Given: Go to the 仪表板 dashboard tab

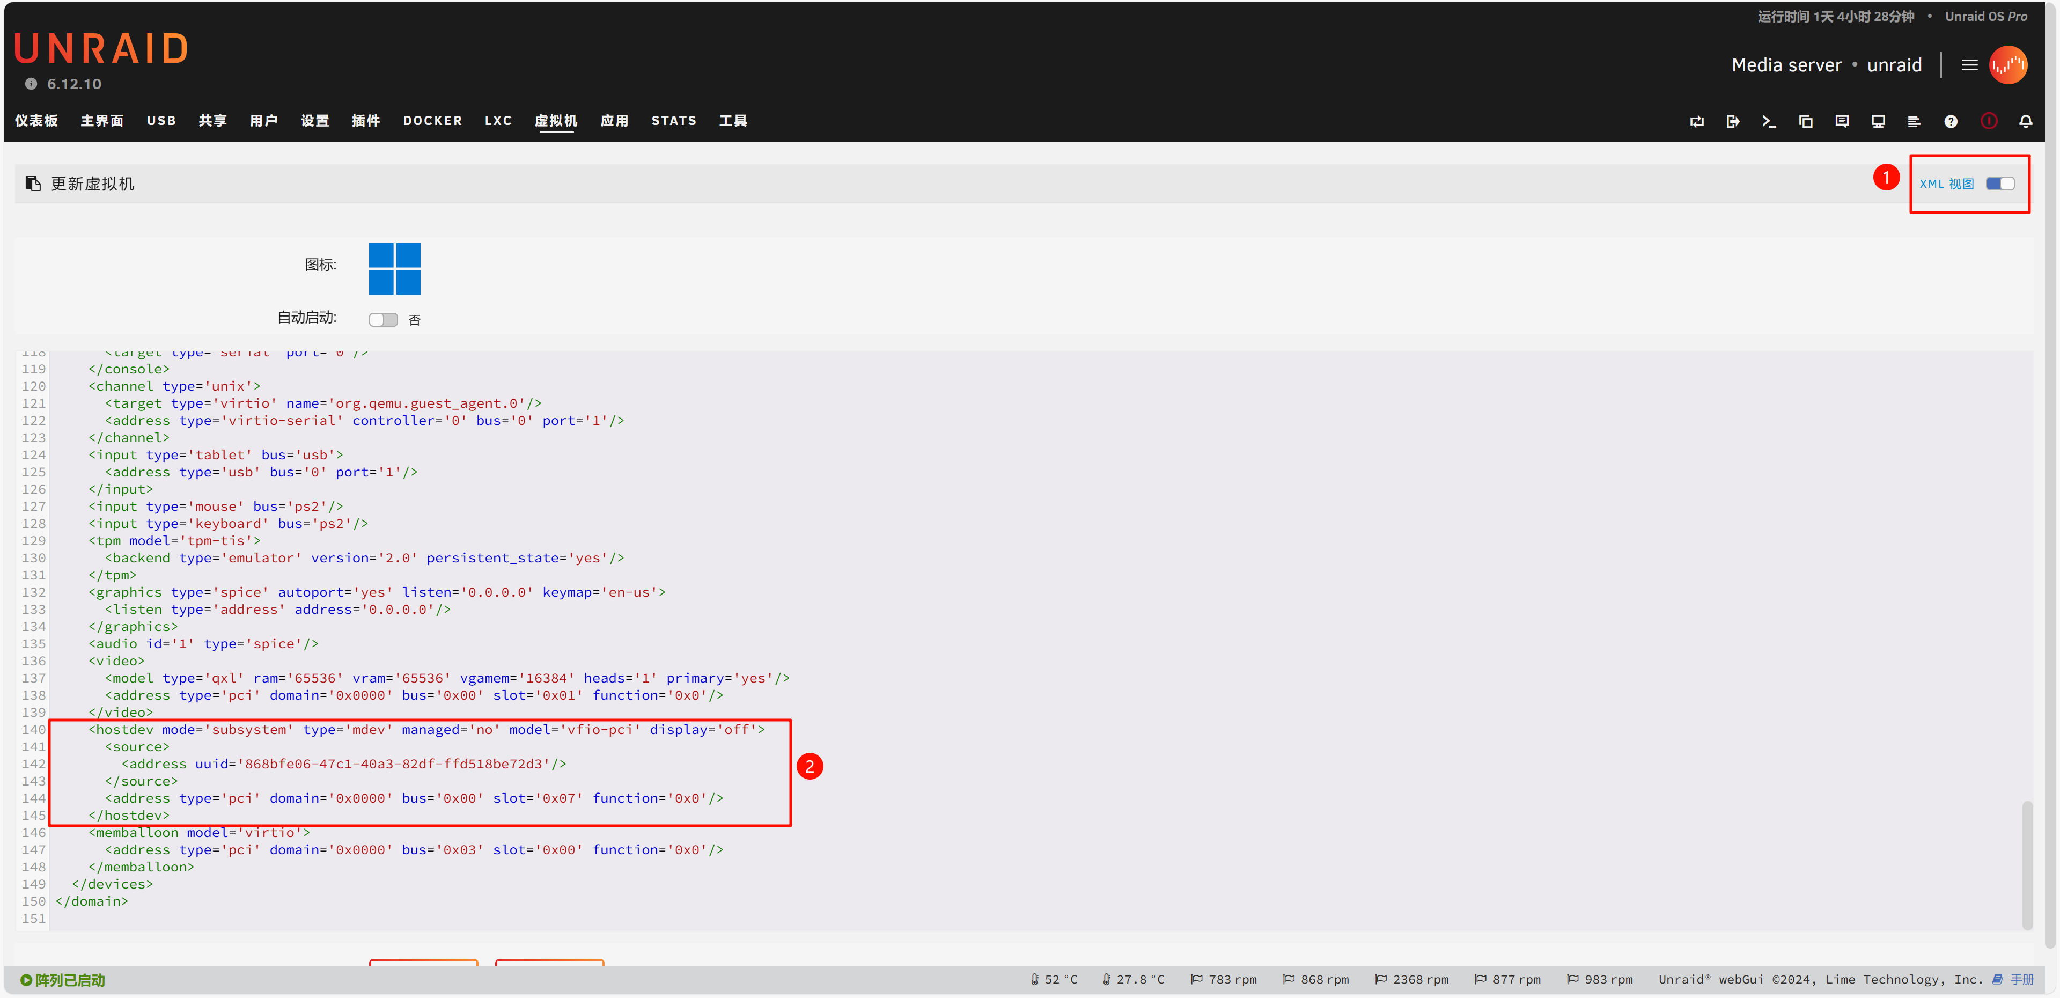Looking at the screenshot, I should [36, 121].
